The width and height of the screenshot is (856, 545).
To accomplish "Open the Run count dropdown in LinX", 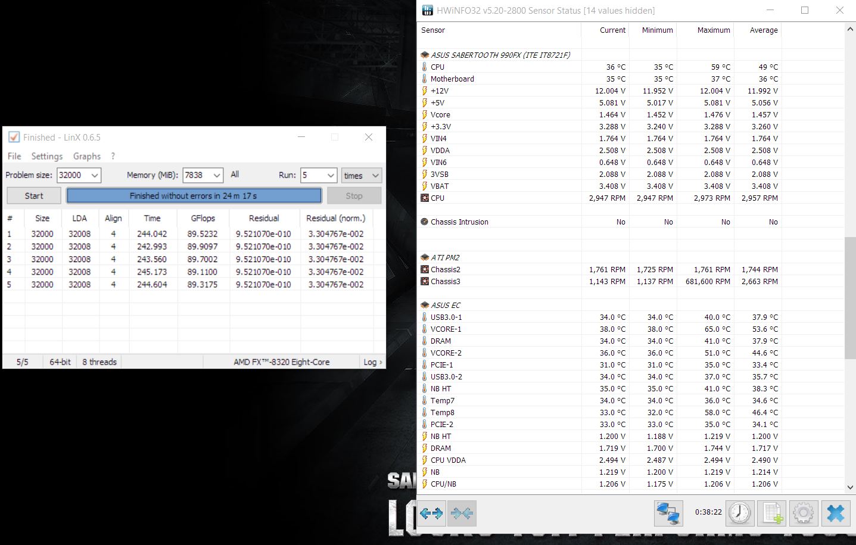I will click(331, 175).
